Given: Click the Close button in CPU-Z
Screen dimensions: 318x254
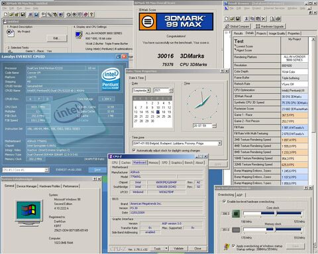Looking at the screenshot, I should [x=197, y=249].
